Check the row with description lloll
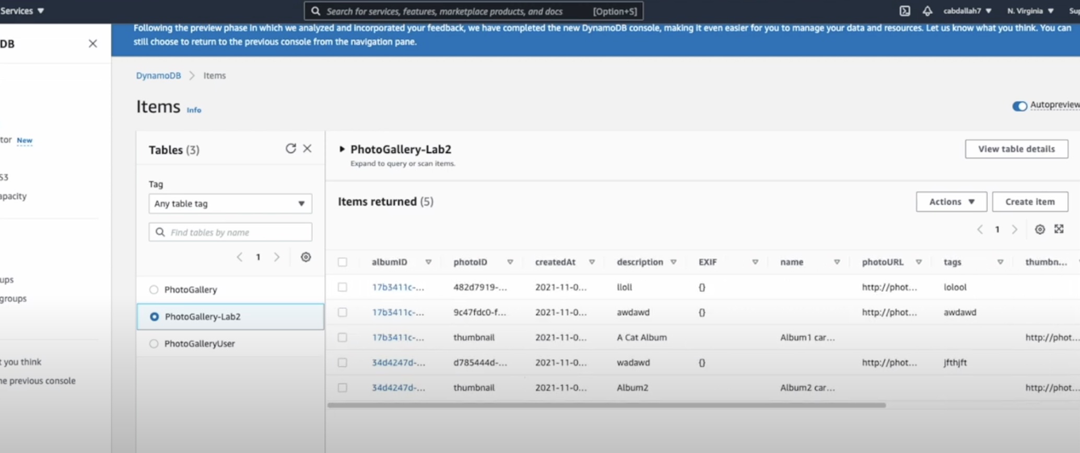Image resolution: width=1080 pixels, height=453 pixels. click(x=343, y=287)
